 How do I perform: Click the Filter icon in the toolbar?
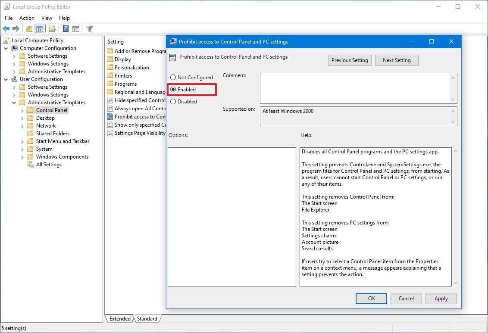pyautogui.click(x=89, y=28)
